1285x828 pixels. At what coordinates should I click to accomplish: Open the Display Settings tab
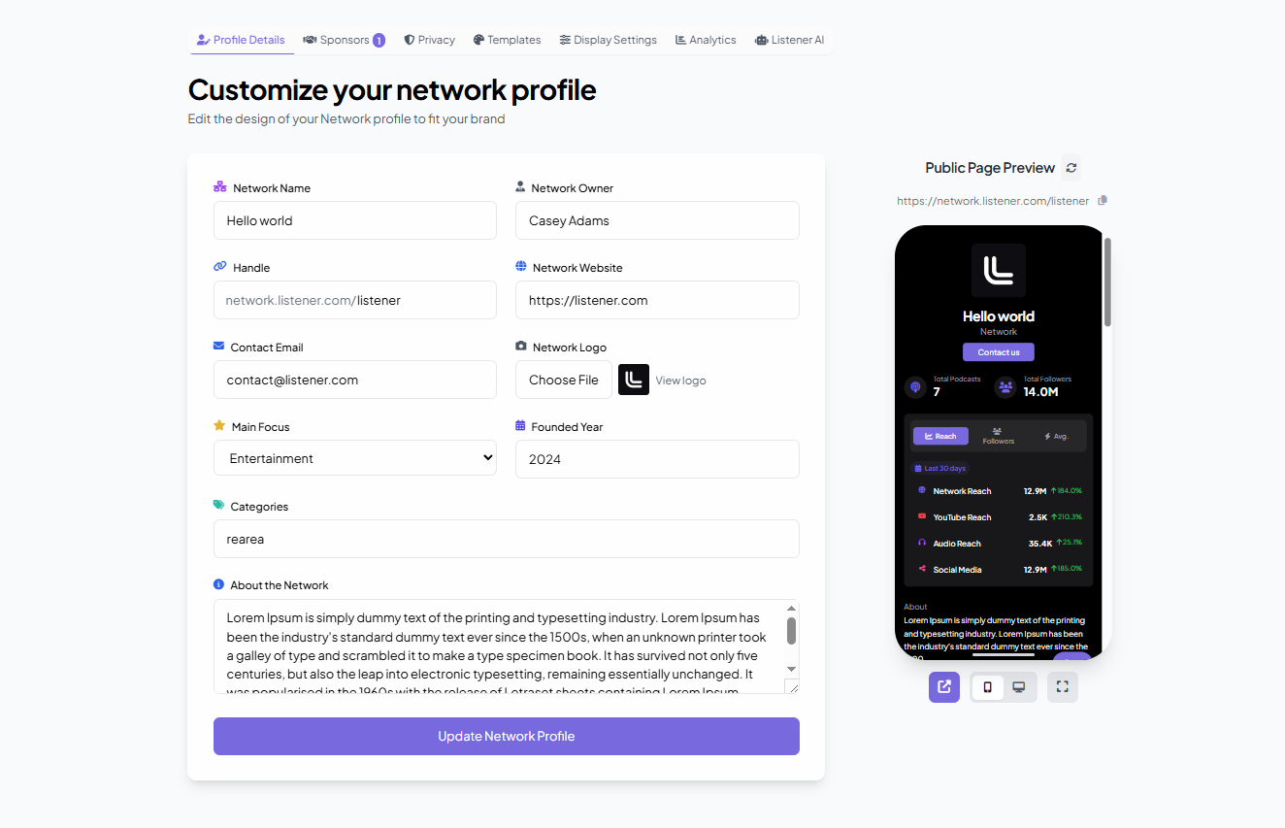[x=608, y=39]
